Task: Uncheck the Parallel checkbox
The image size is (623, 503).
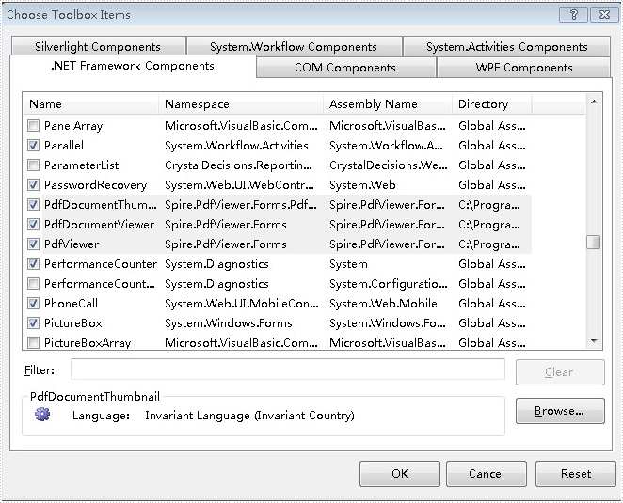Action: (33, 146)
